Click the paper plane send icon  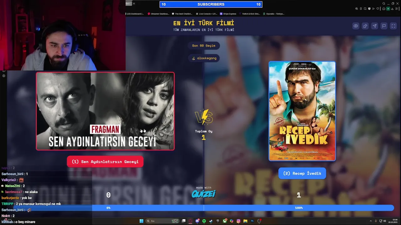click(x=374, y=26)
